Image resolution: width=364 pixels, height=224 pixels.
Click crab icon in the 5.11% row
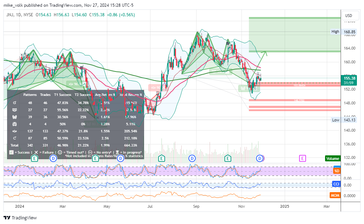point(15,124)
